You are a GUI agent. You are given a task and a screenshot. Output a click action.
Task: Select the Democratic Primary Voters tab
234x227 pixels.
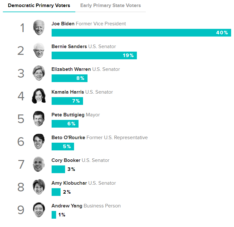39,5
